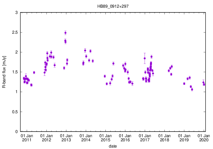Select the large-error-bar point at start of 2017
The height and width of the screenshot is (149, 213).
145,58
